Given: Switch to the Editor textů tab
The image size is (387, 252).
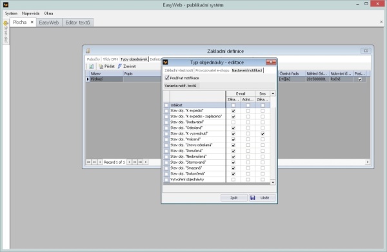Looking at the screenshot, I should tap(78, 23).
